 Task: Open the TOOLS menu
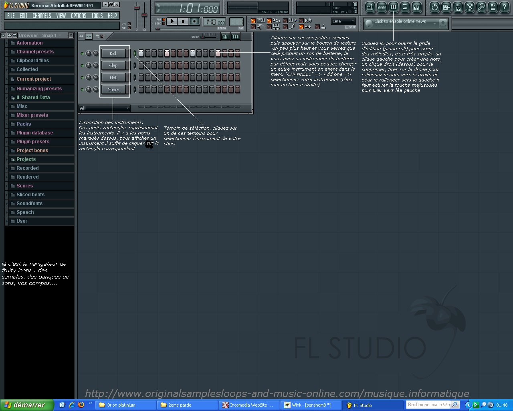tap(97, 16)
